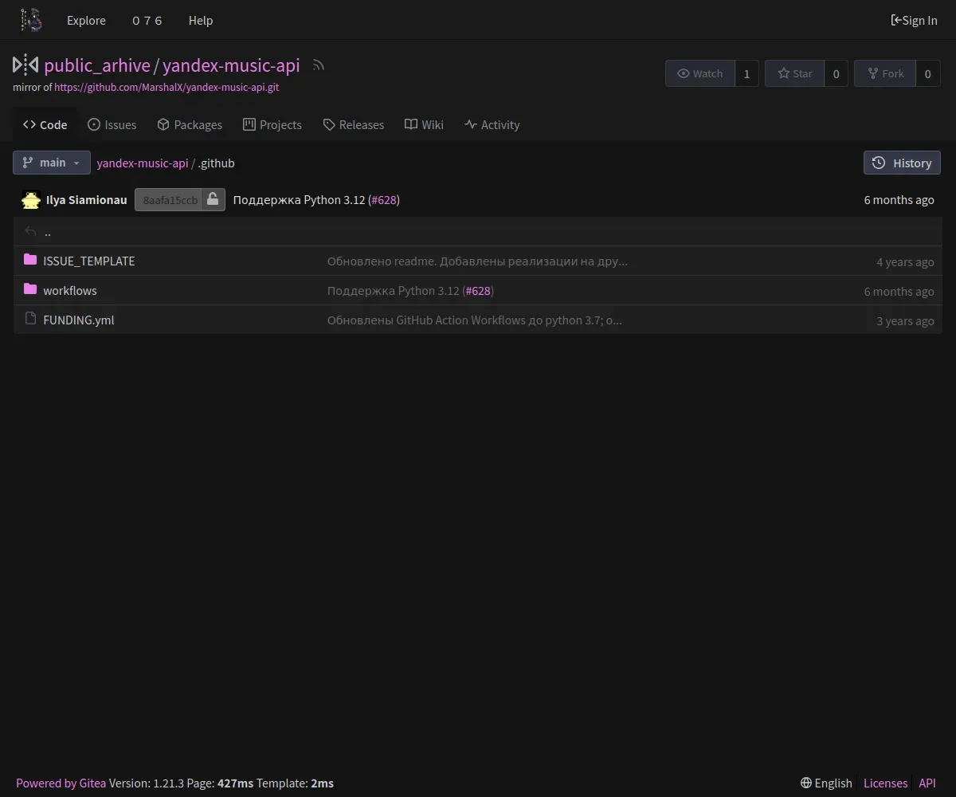
Task: Open pull request #628 in latest commit
Action: [384, 199]
